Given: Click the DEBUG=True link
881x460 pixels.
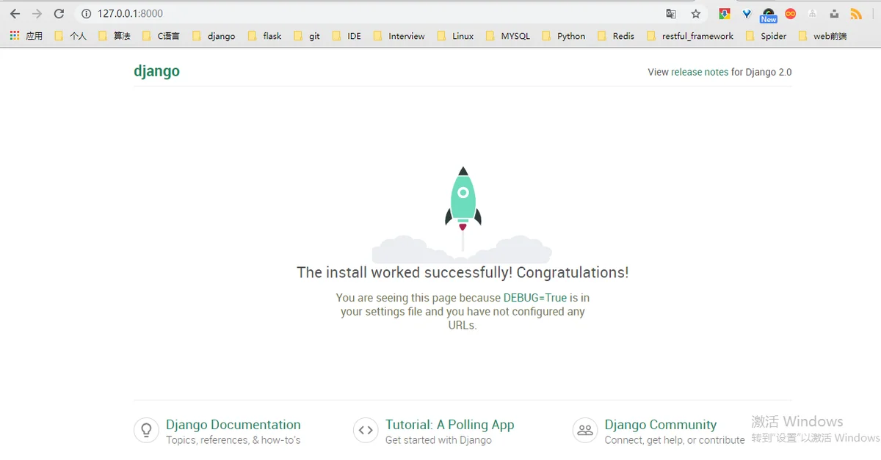Looking at the screenshot, I should click(535, 298).
